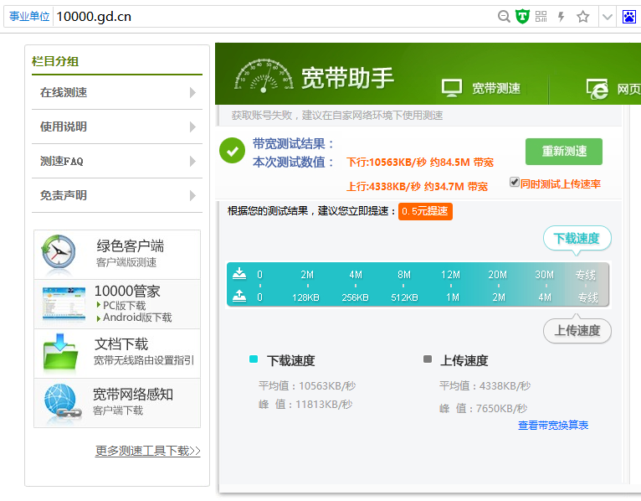Click the 栏目分组 sidebar heading
The image size is (641, 501).
[55, 61]
